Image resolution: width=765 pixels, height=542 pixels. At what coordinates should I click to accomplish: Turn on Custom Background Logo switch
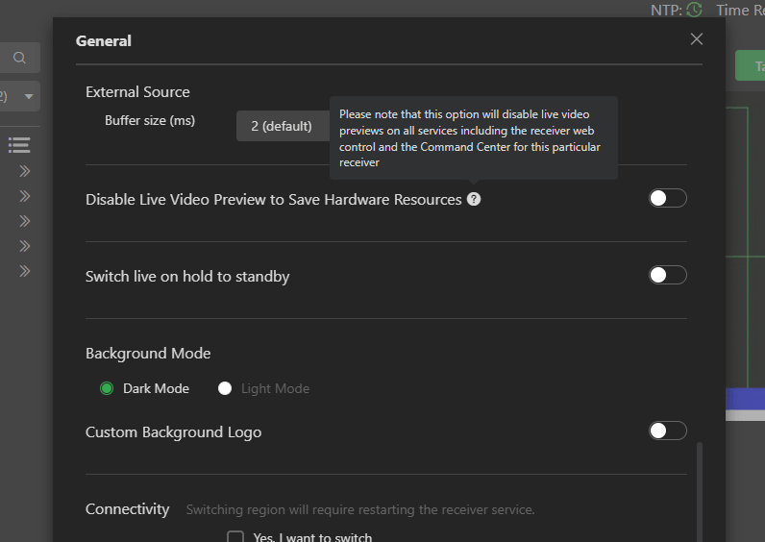click(667, 431)
